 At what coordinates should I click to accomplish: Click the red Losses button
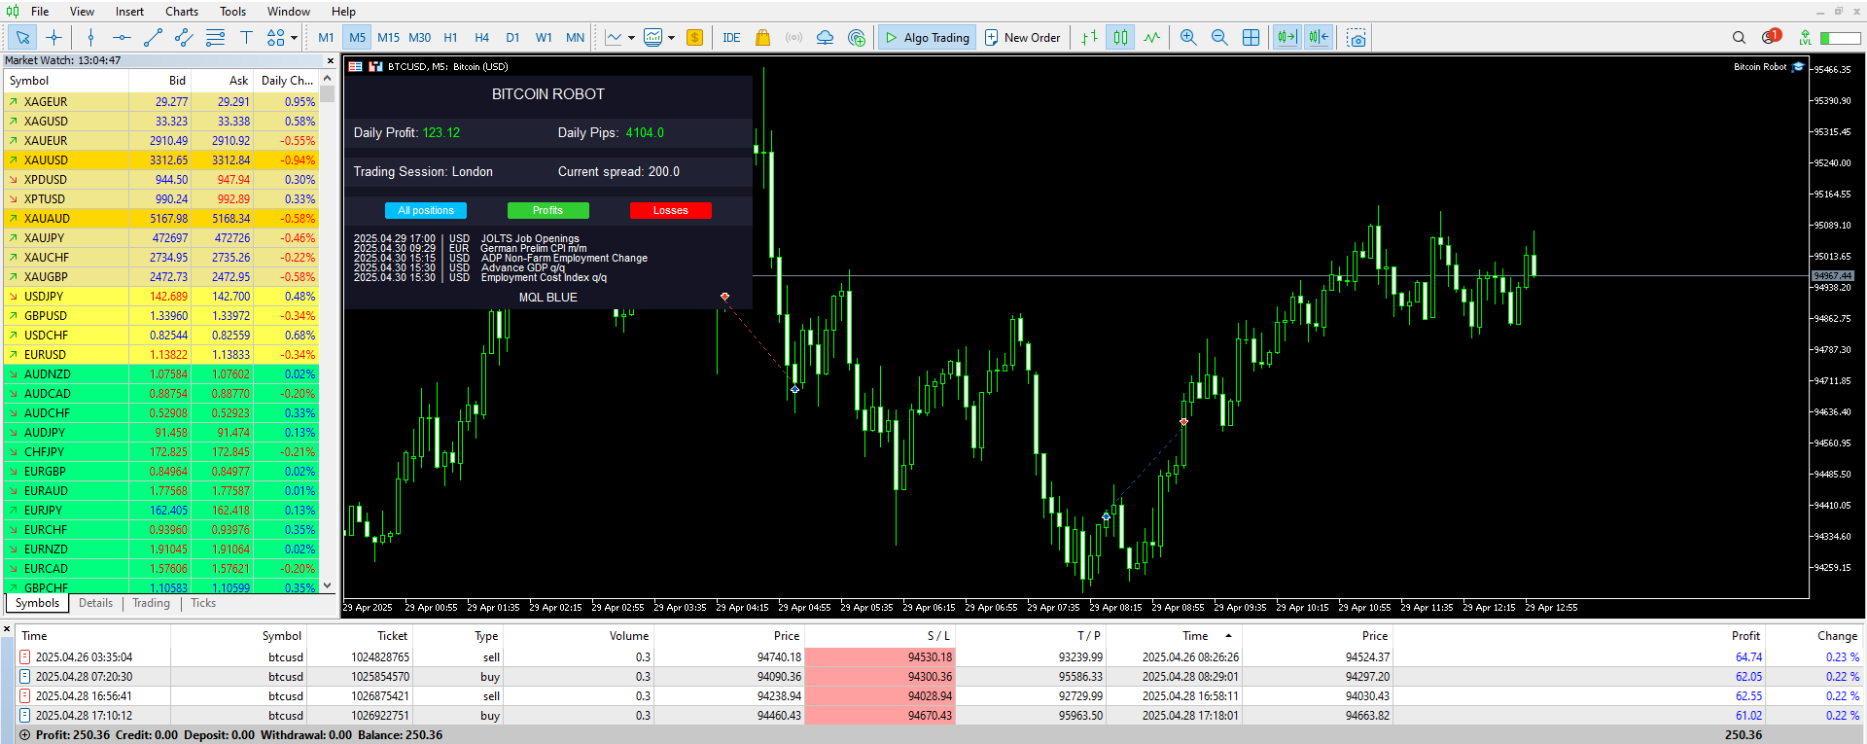[670, 210]
